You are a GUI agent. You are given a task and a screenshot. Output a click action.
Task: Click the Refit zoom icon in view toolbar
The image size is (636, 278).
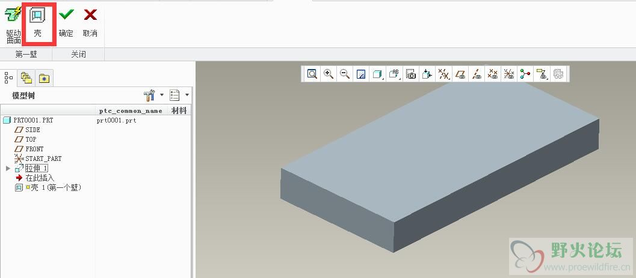312,74
